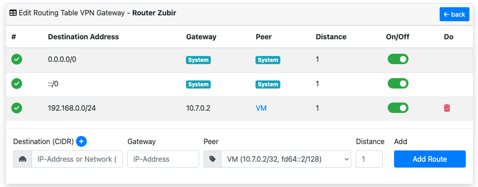The image size is (478, 187).
Task: Click the green checkmark for 192.168.0.0/24 route
Action: click(x=17, y=108)
